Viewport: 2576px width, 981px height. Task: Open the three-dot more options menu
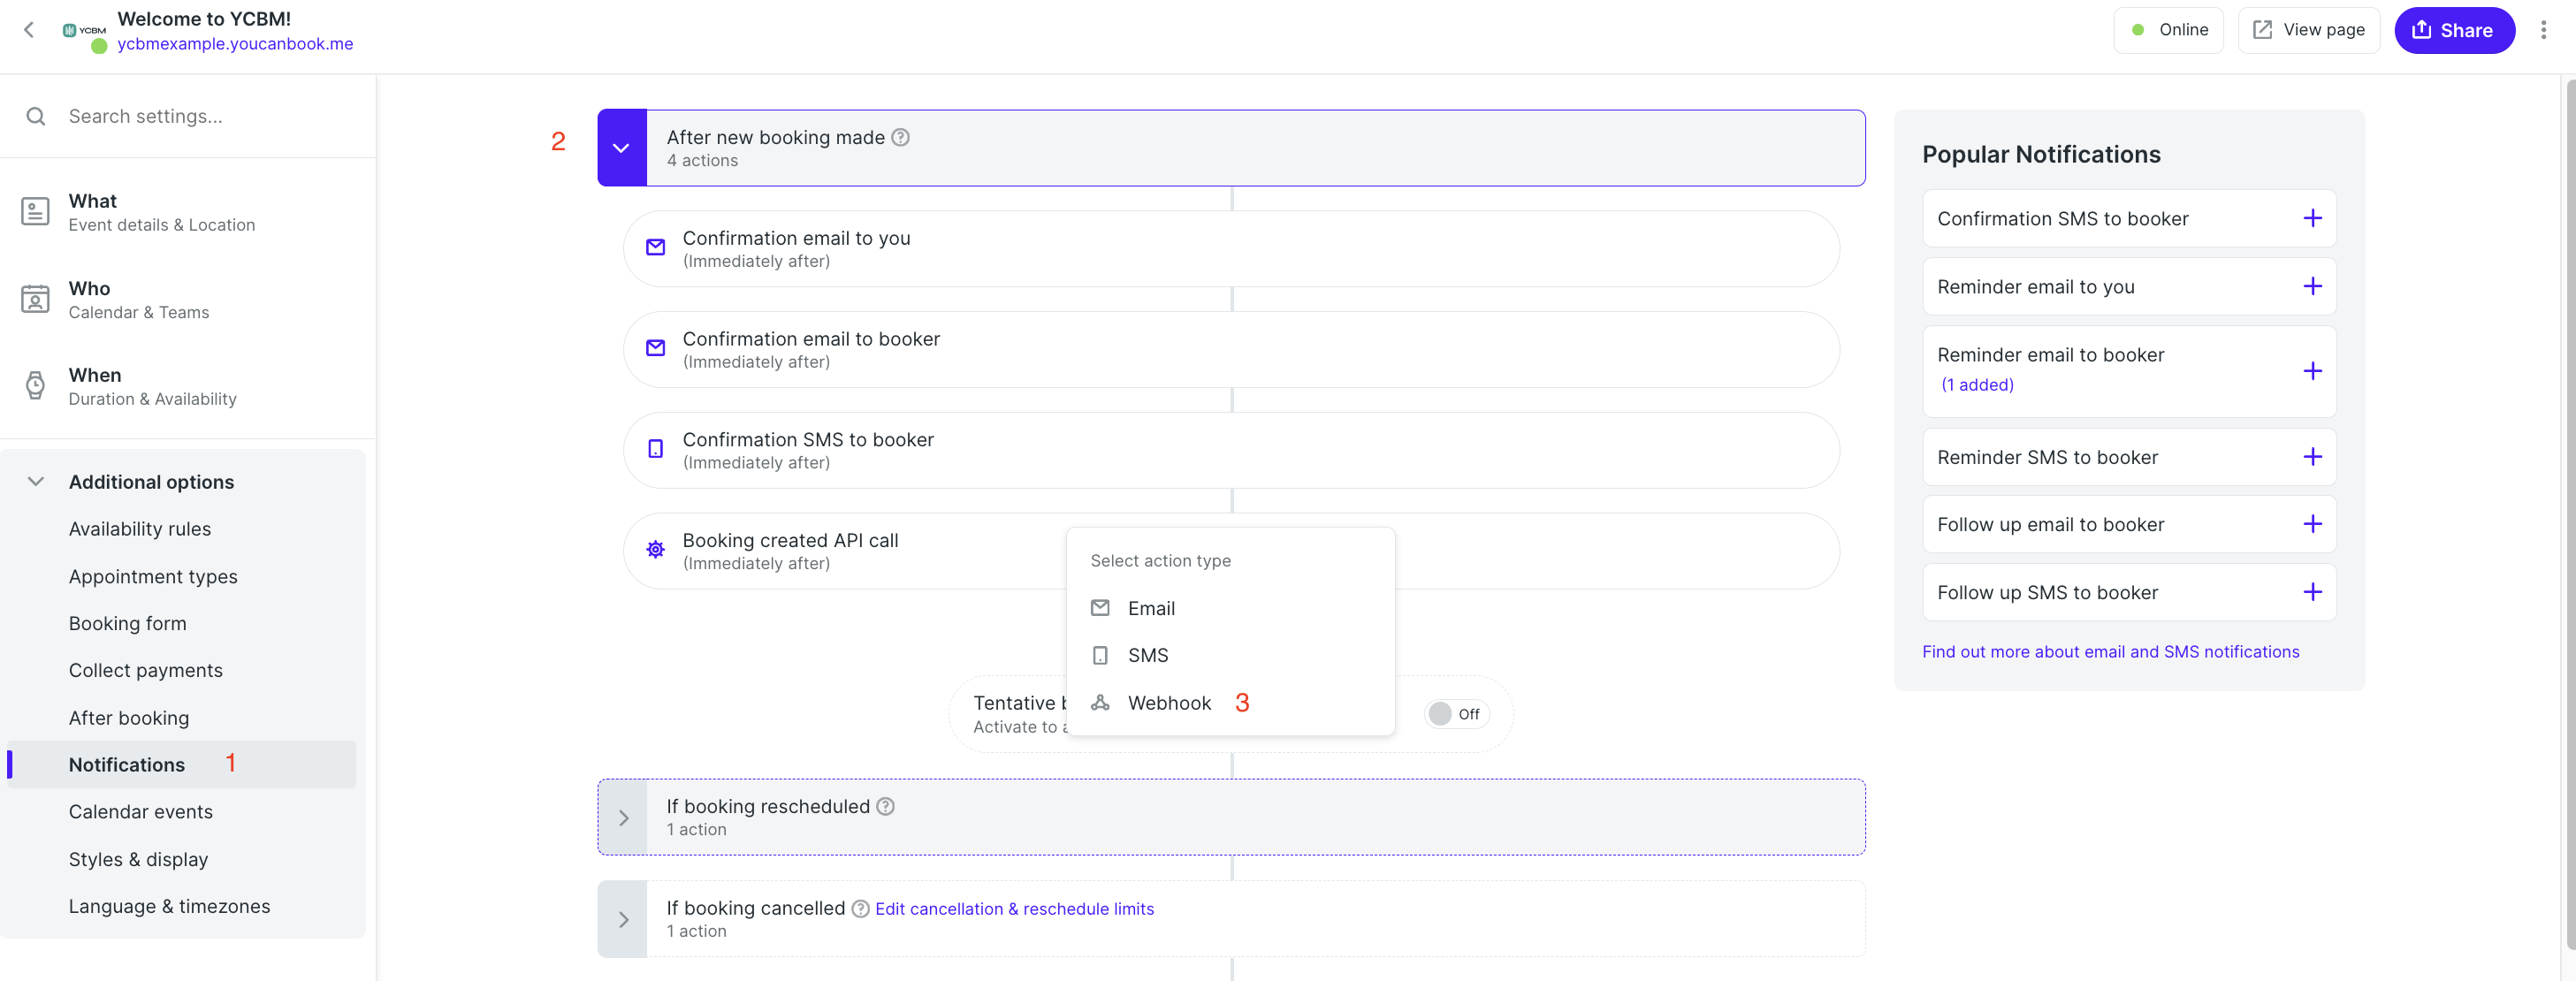pyautogui.click(x=2543, y=30)
